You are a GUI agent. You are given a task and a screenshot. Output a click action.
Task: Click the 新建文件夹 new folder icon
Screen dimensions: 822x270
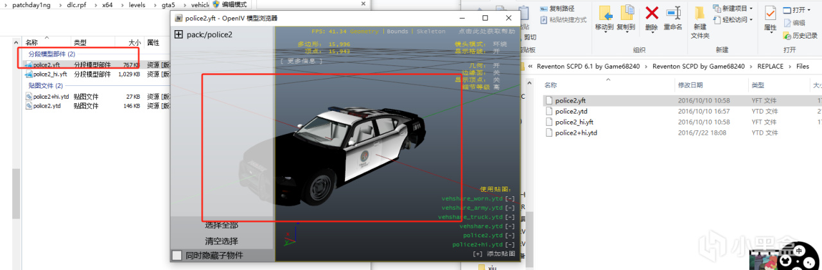pos(699,13)
